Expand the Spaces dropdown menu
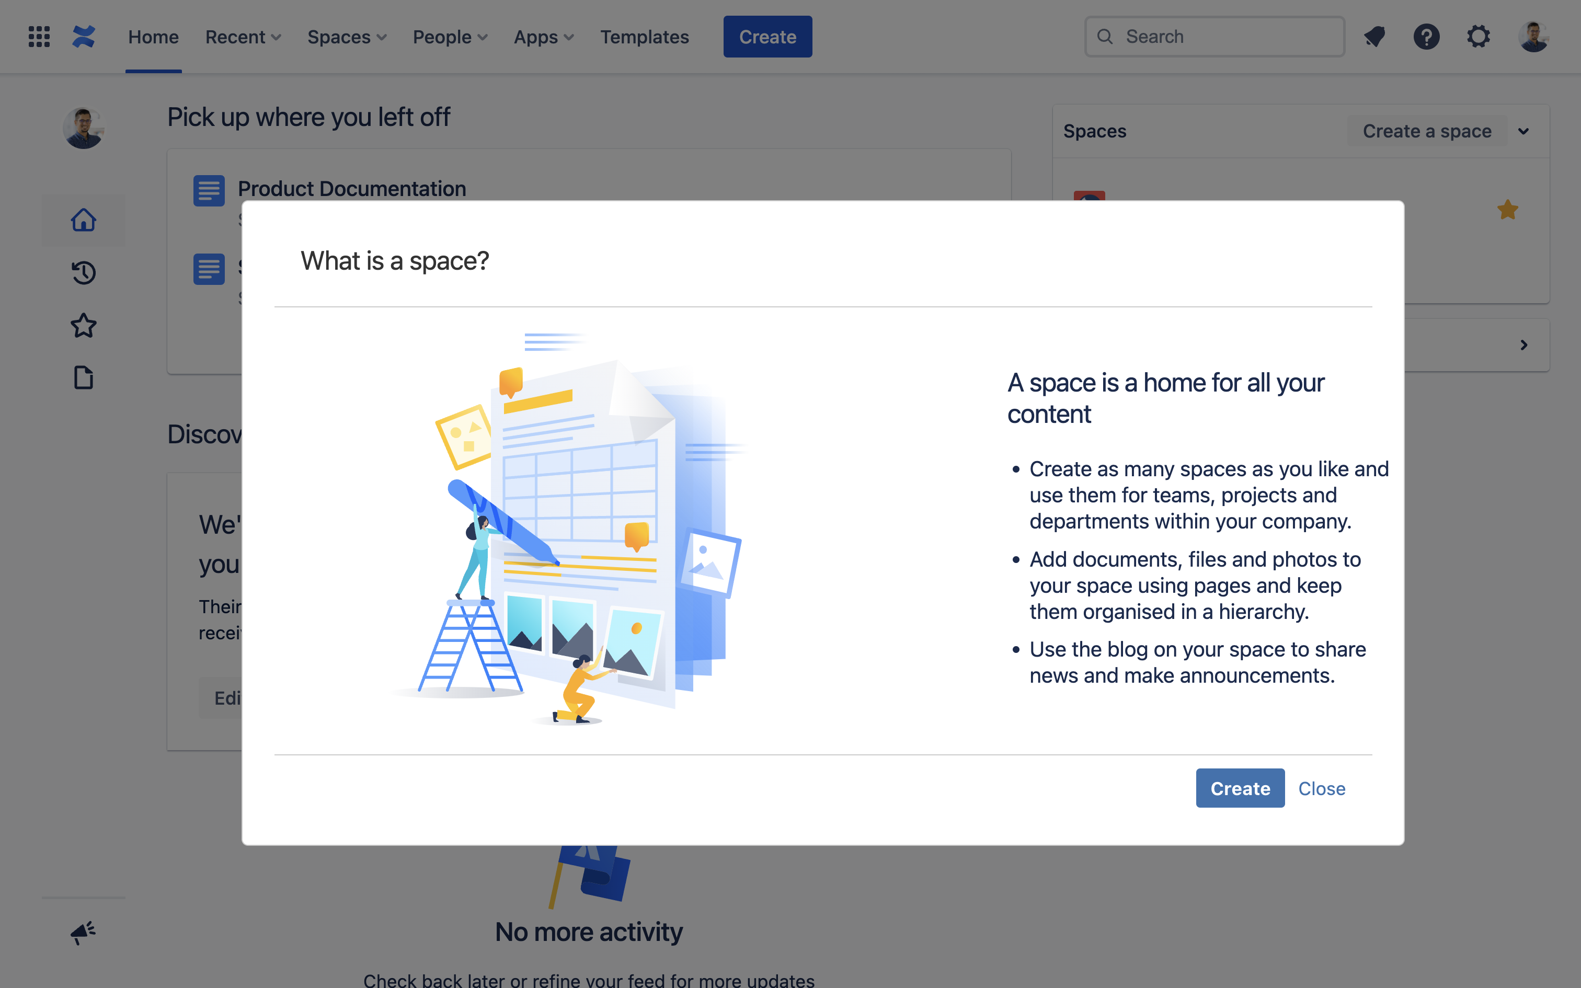Viewport: 1581px width, 988px height. (x=347, y=37)
